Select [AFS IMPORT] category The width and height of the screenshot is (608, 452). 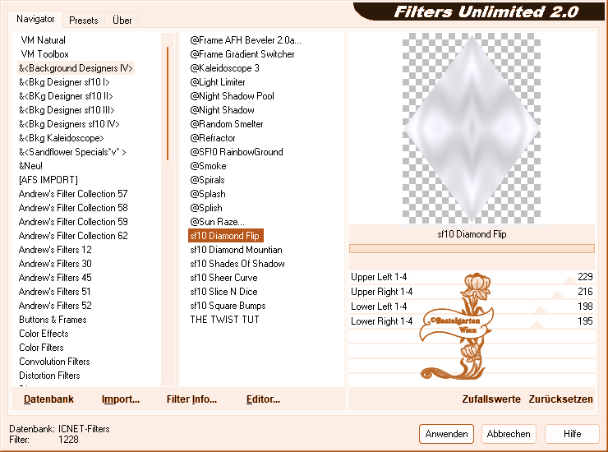pyautogui.click(x=48, y=180)
